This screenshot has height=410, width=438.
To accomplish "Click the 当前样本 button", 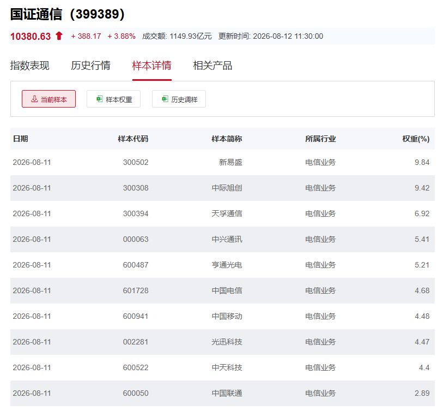I will 48,99.
